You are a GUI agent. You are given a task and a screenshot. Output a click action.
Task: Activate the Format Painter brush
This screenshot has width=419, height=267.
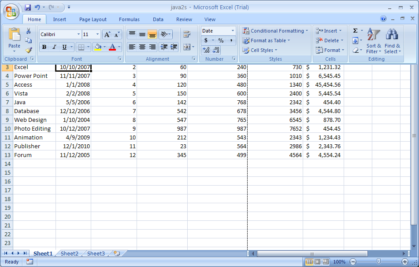29,50
